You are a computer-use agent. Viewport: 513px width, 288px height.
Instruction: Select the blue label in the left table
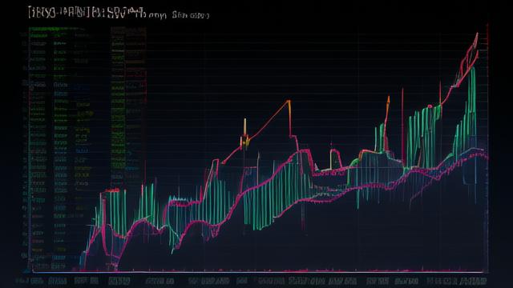82,151
